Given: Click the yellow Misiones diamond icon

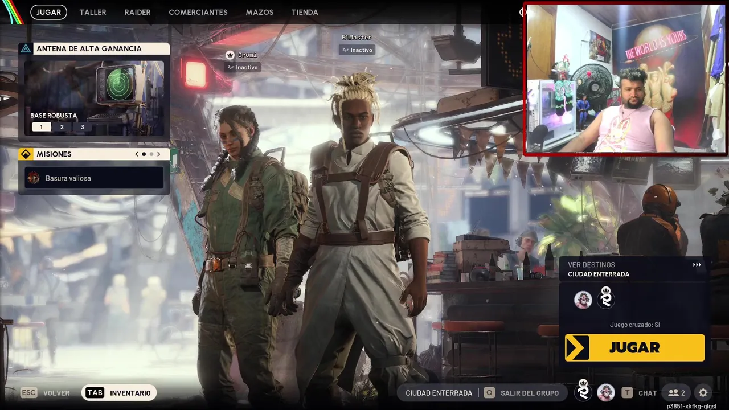Looking at the screenshot, I should point(26,154).
